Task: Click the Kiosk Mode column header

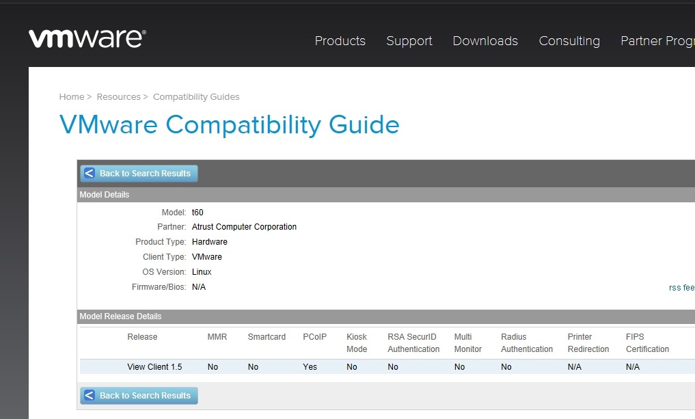Action: 357,342
